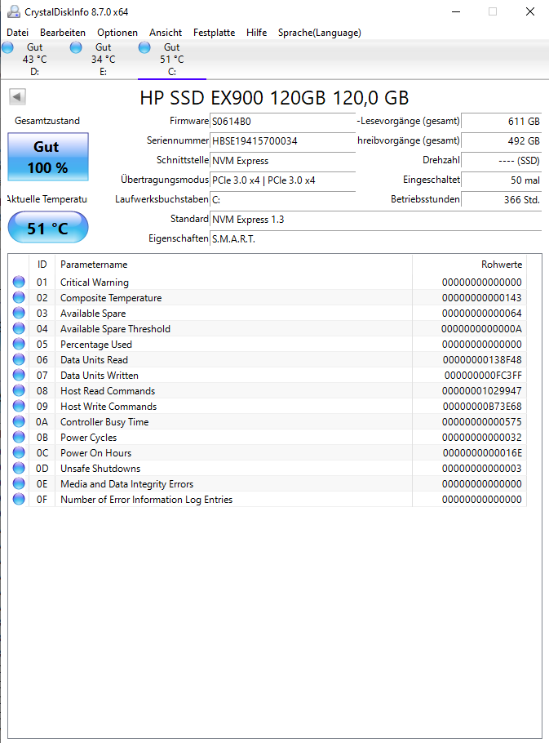Select the C: drive tab at 51 °C
The width and height of the screenshot is (549, 743).
(172, 60)
